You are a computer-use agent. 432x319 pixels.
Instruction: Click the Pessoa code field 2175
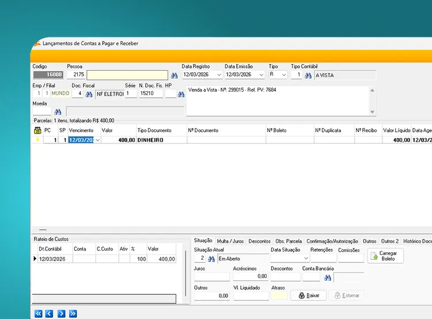point(76,75)
